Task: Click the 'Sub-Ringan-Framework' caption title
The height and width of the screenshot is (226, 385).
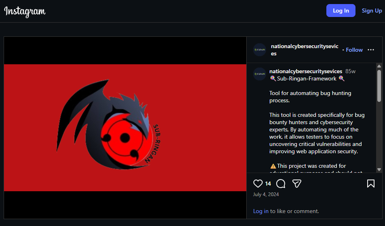Action: pos(307,78)
